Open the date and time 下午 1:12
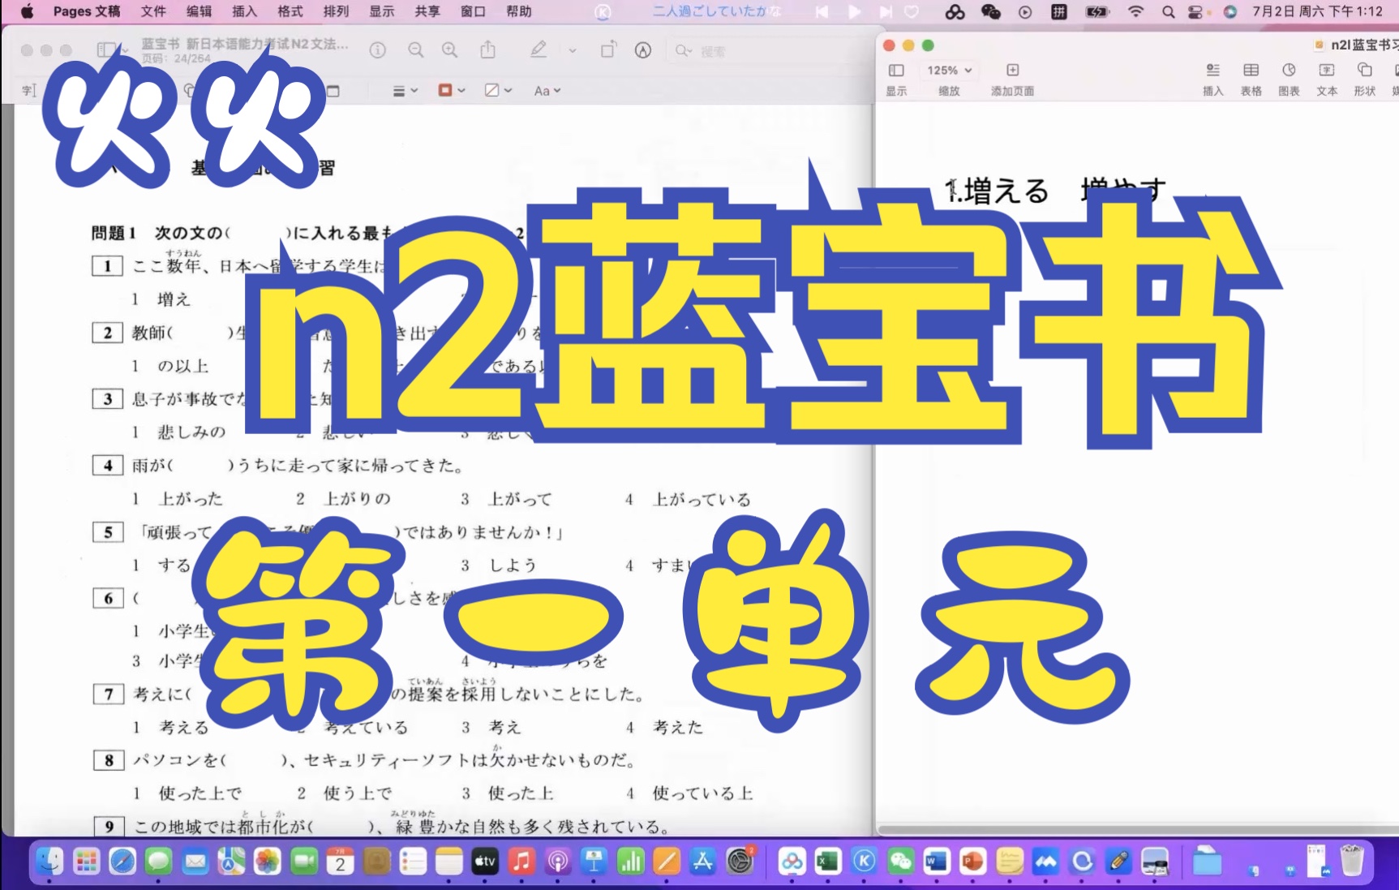This screenshot has width=1399, height=890. [1318, 11]
